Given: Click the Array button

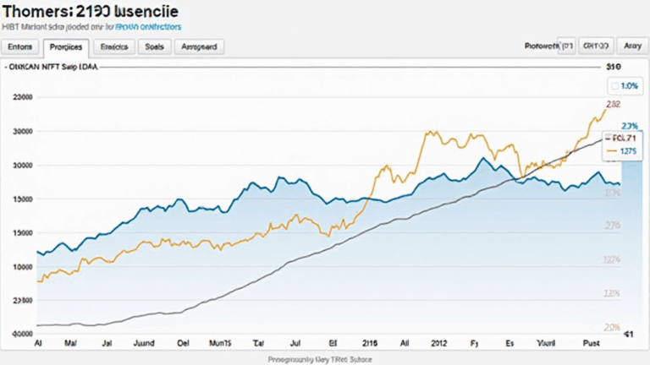Looking at the screenshot, I should click(x=631, y=47).
